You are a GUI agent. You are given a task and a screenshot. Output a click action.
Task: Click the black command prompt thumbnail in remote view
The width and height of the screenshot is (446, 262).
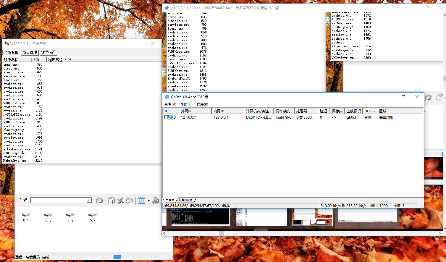point(200,217)
